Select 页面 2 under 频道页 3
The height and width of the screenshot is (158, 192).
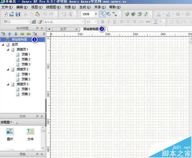[x=26, y=94]
